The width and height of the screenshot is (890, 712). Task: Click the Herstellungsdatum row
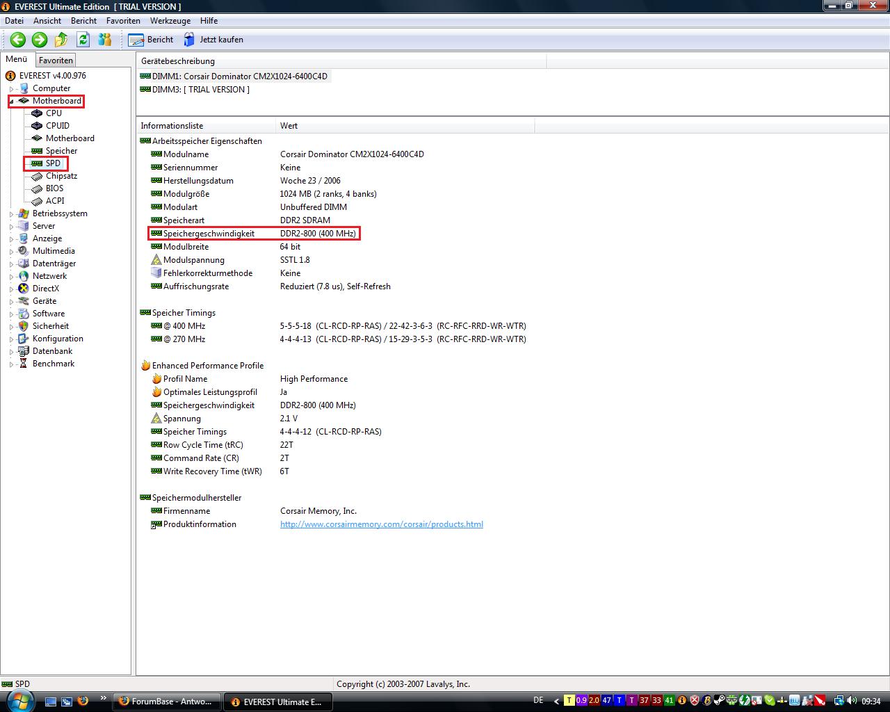tap(246, 181)
